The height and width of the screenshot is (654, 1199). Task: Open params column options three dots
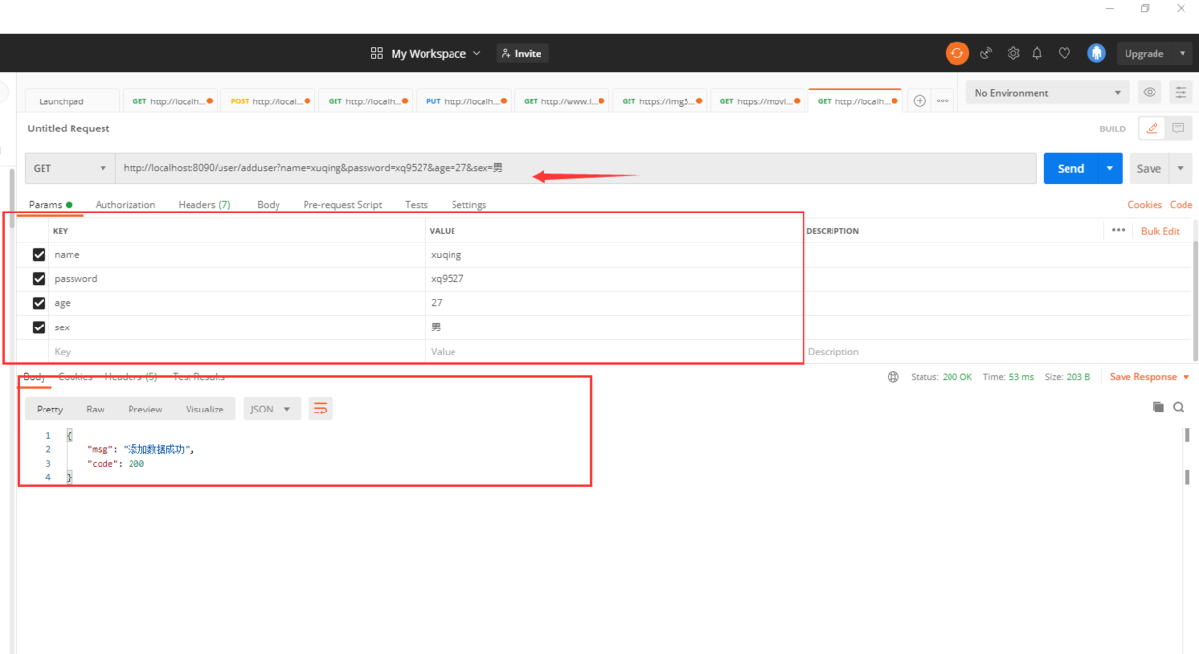(1118, 230)
